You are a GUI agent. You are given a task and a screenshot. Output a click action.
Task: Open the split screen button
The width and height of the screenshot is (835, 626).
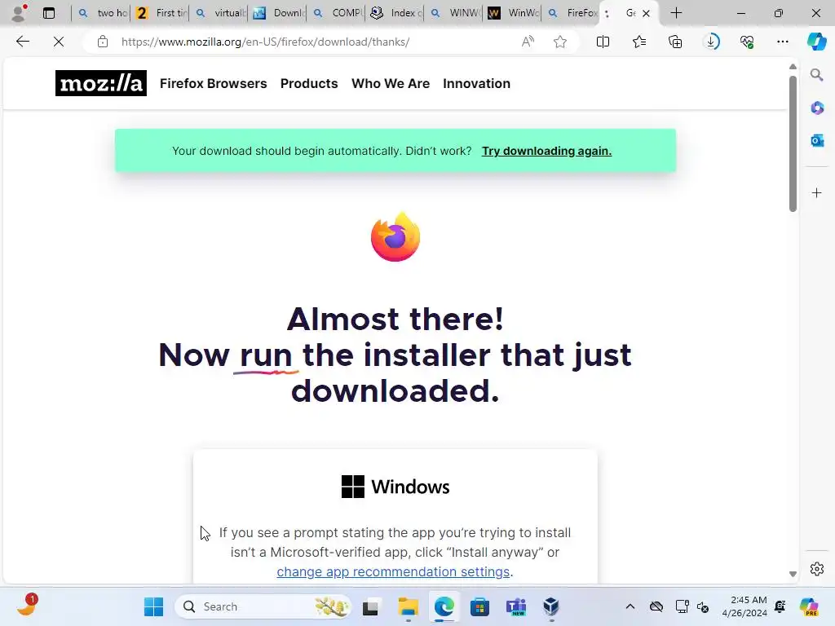[603, 42]
